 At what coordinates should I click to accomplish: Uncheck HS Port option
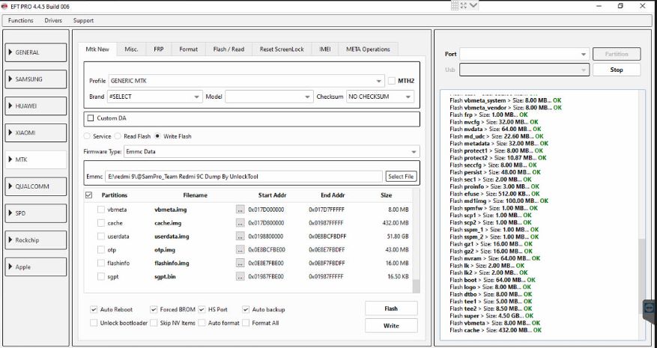(202, 310)
